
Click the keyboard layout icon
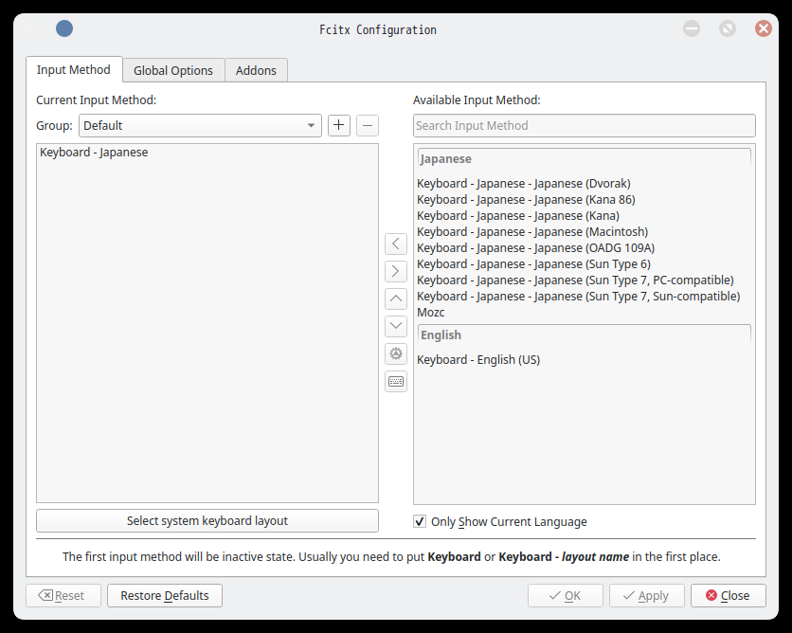[x=396, y=382]
